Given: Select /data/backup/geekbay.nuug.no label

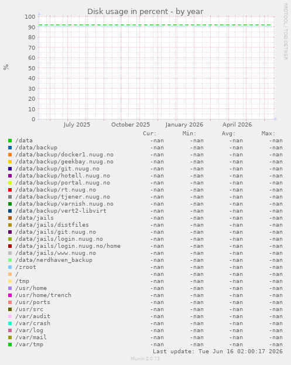Looking at the screenshot, I should click(64, 162).
